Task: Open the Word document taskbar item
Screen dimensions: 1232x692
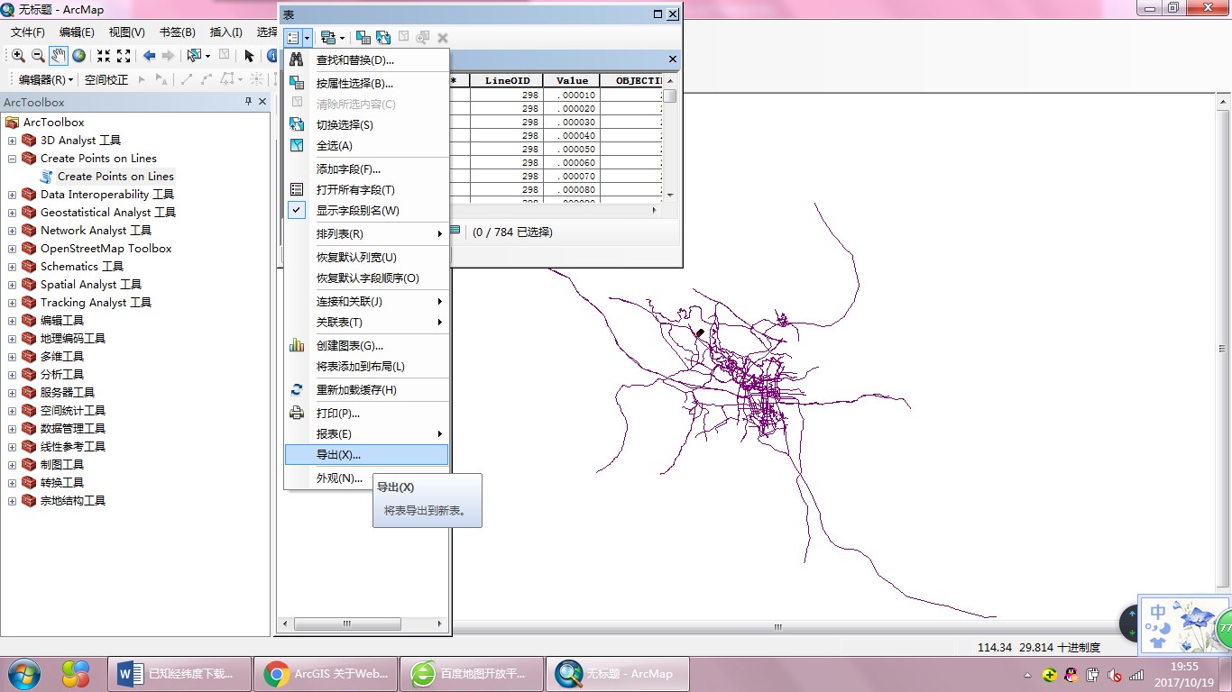Action: pyautogui.click(x=179, y=673)
